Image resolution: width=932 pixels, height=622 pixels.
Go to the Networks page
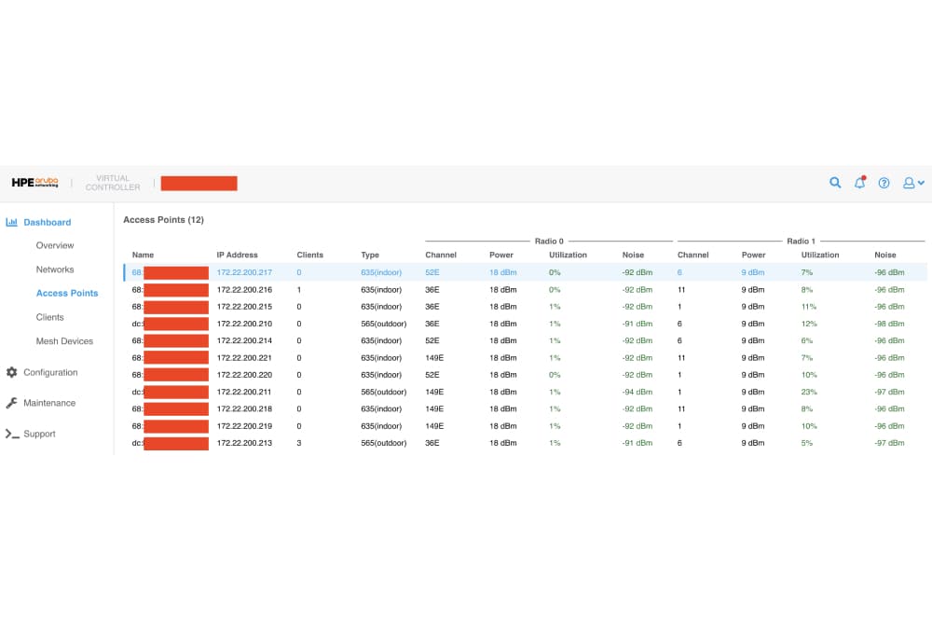tap(55, 270)
